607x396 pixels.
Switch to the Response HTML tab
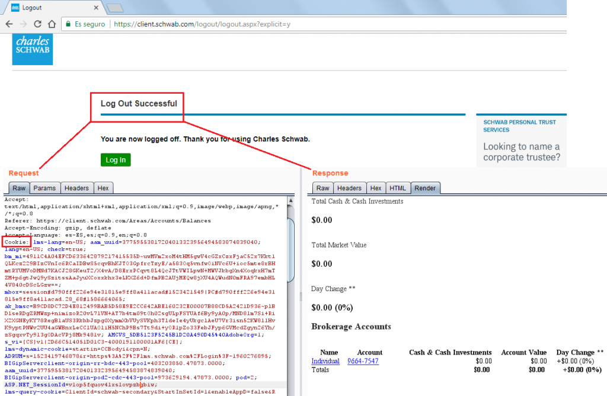398,188
